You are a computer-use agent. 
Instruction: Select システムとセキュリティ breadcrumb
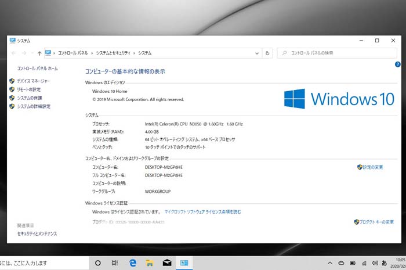pos(113,53)
